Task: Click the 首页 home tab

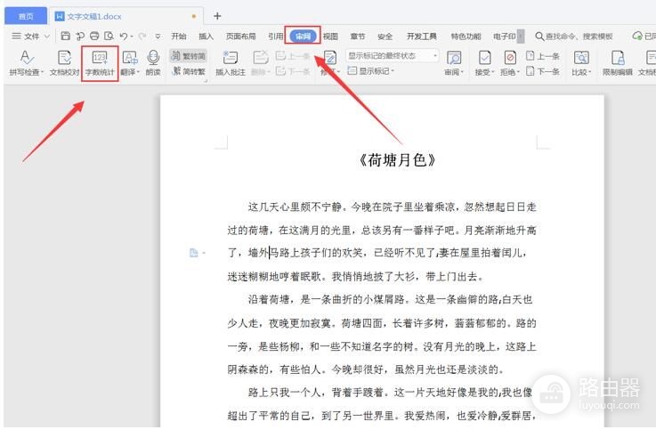Action: [x=26, y=16]
